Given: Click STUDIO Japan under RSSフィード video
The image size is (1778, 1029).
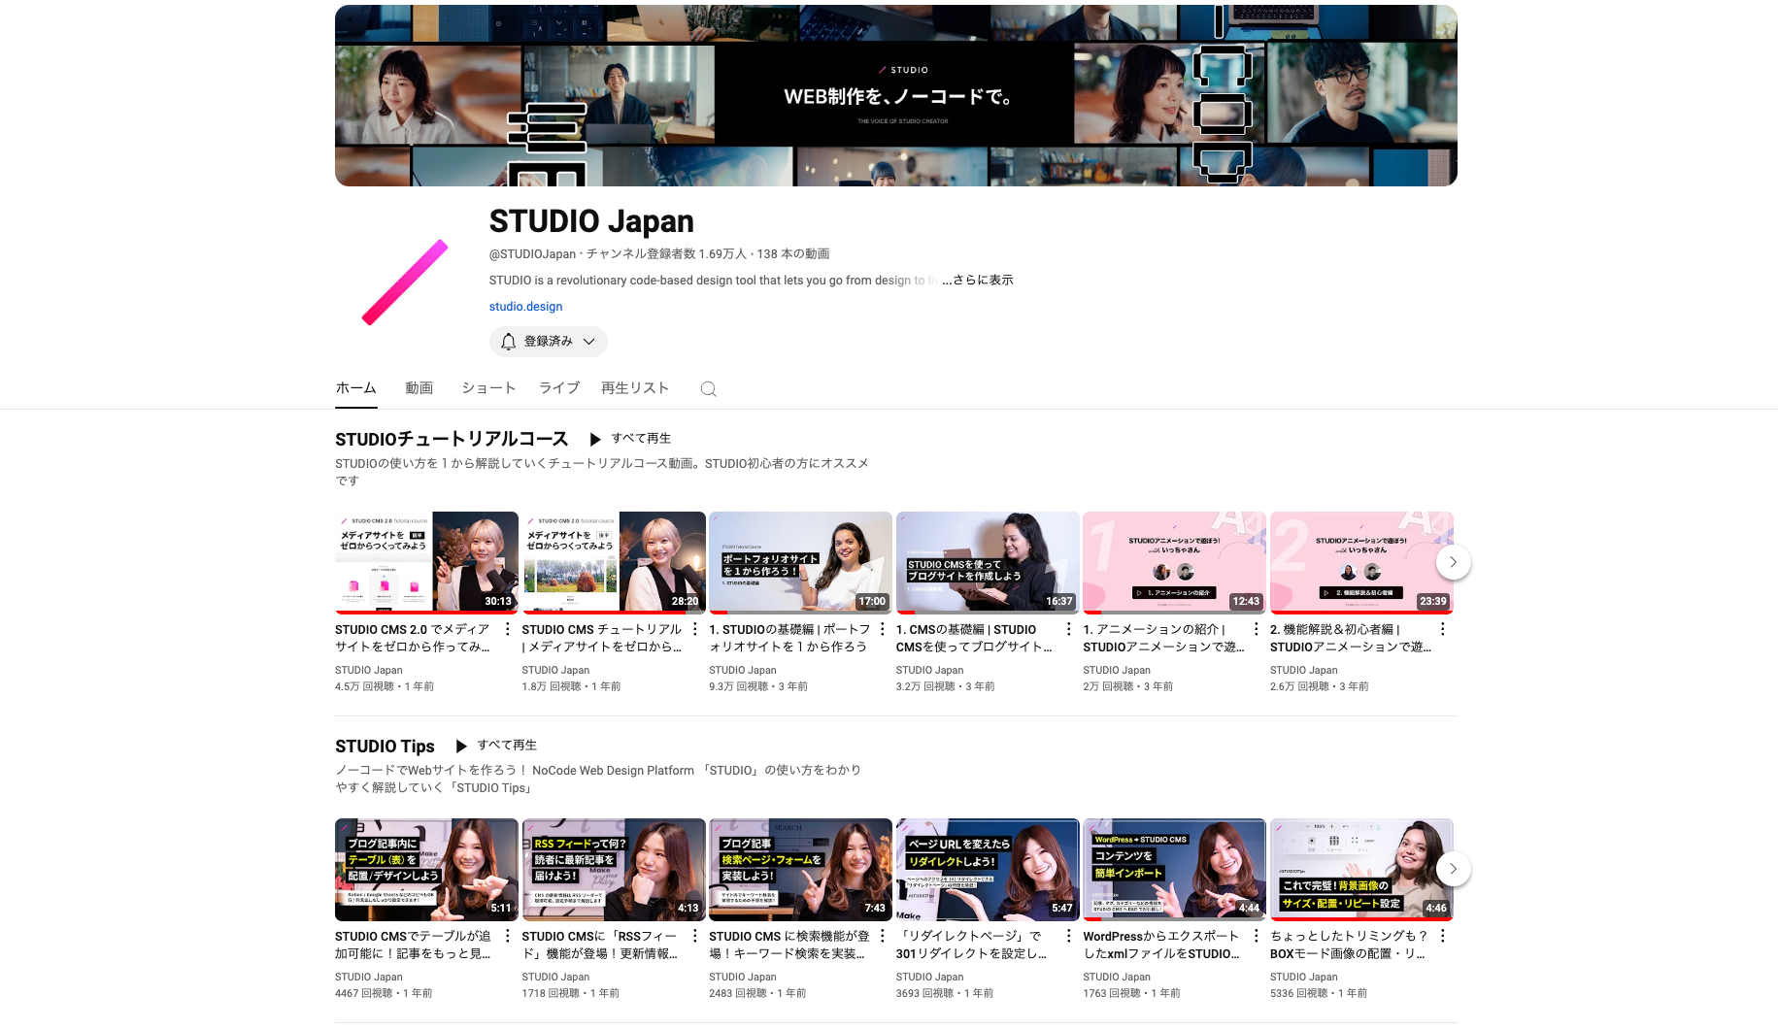Looking at the screenshot, I should click(555, 978).
